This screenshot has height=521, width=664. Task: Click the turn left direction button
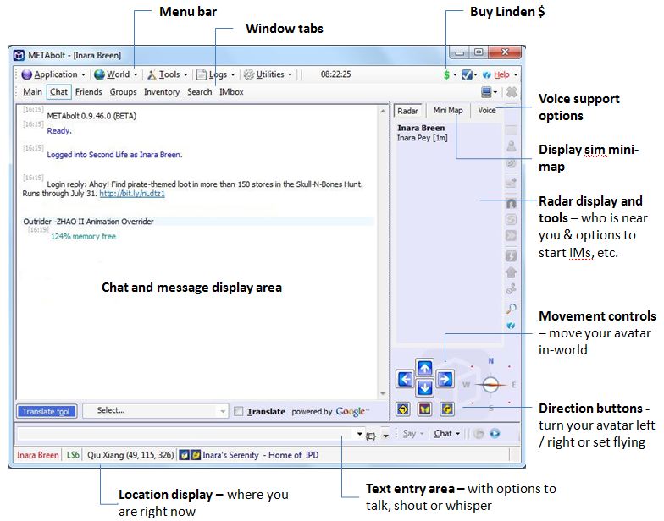coord(403,409)
